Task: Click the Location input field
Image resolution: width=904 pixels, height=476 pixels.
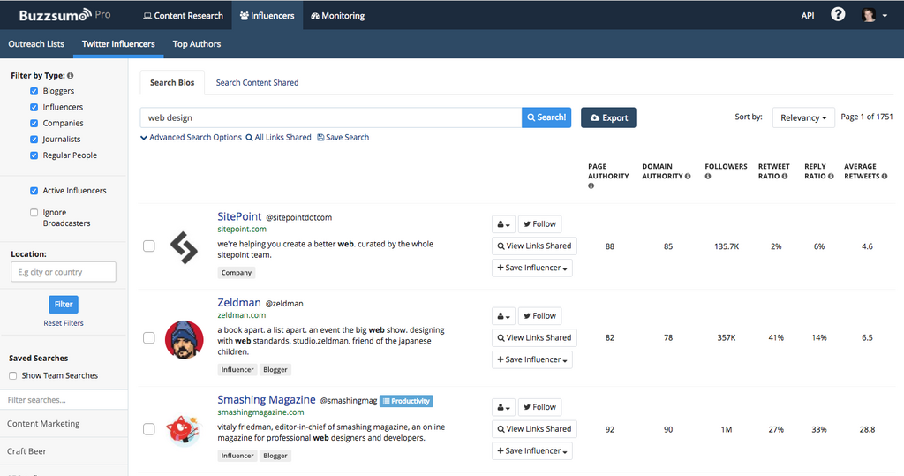Action: pyautogui.click(x=64, y=272)
